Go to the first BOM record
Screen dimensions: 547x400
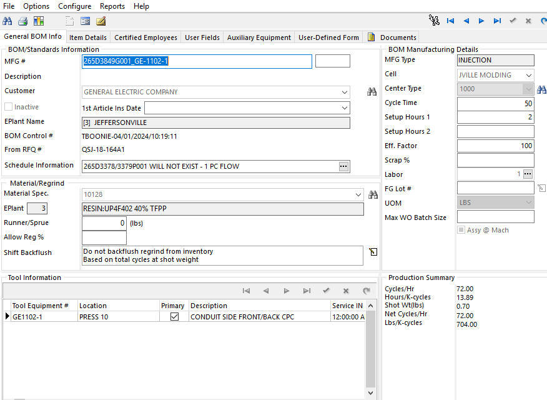[450, 21]
